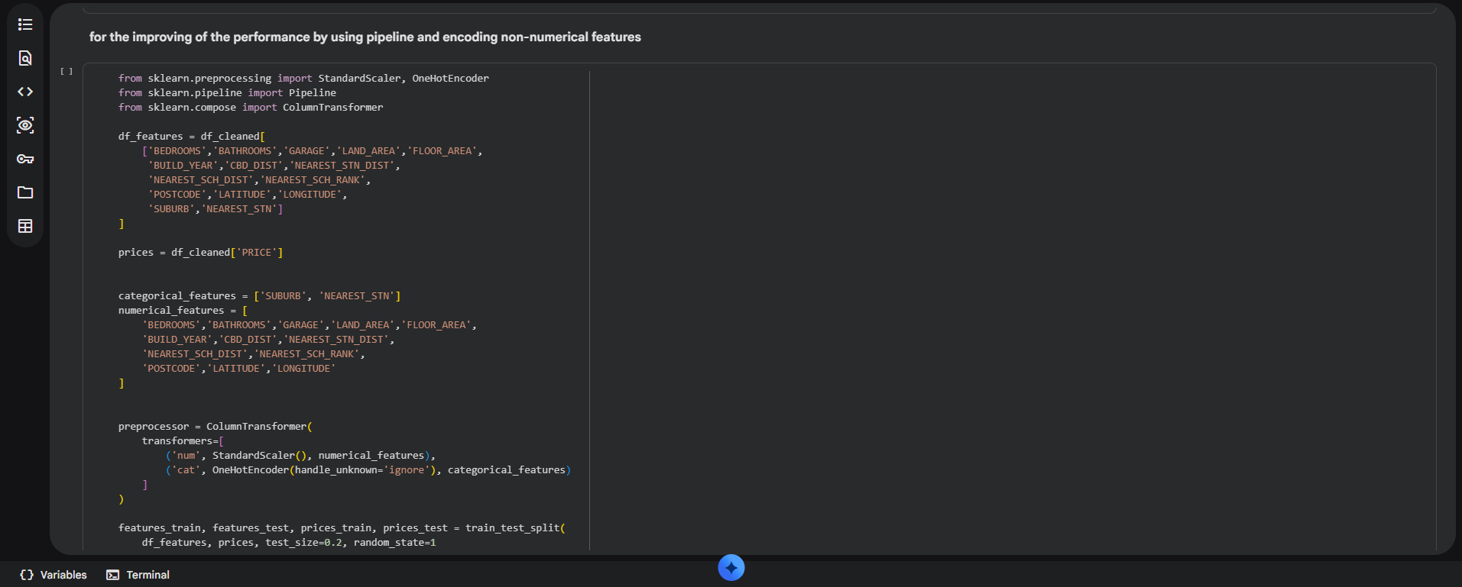Click on the train_test_split call line
This screenshot has width=1462, height=587.
342,527
